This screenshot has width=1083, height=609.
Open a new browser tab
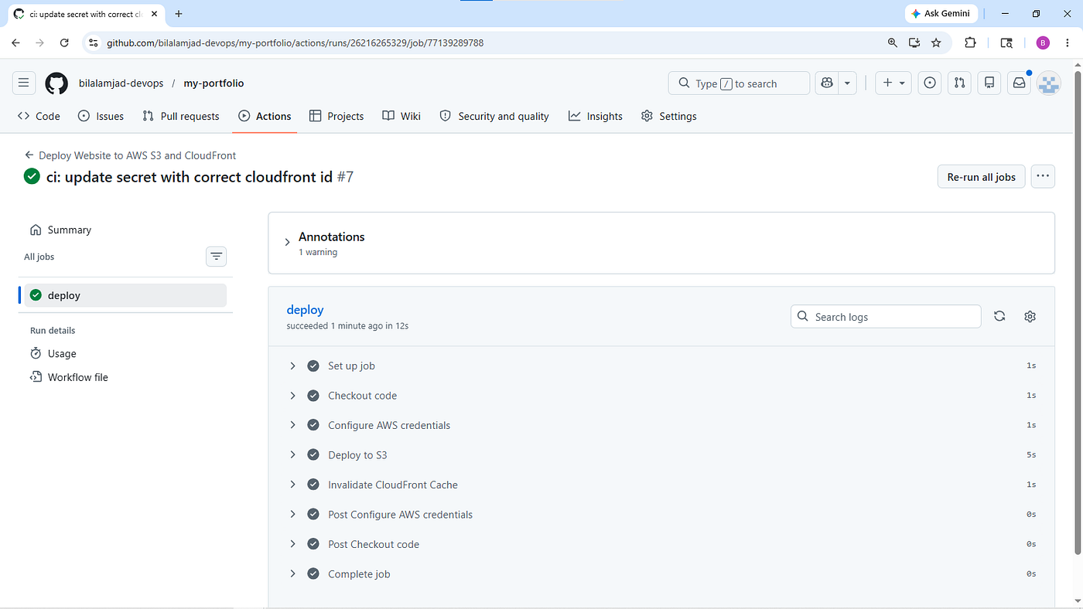[x=179, y=14]
